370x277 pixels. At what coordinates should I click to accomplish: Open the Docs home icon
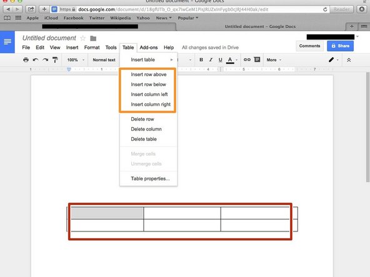(7, 42)
